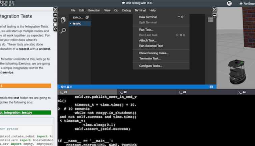
Task: Open the Edit menu
Action: pos(82,10)
